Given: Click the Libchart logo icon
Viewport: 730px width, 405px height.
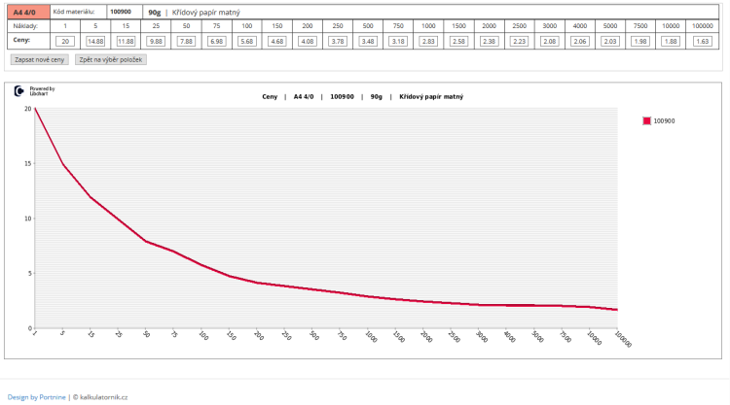Looking at the screenshot, I should 18,90.
